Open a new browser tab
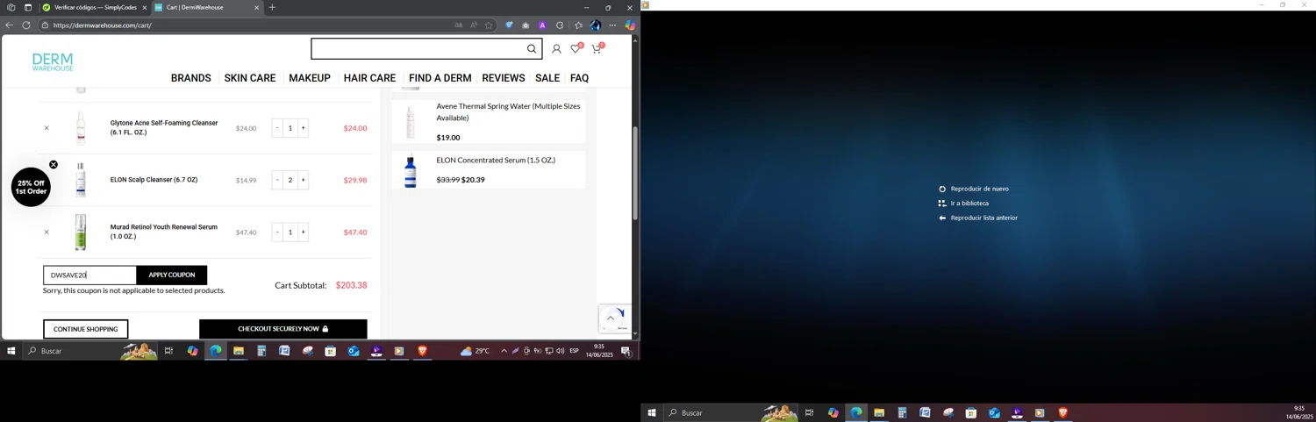This screenshot has width=1316, height=422. tap(272, 8)
